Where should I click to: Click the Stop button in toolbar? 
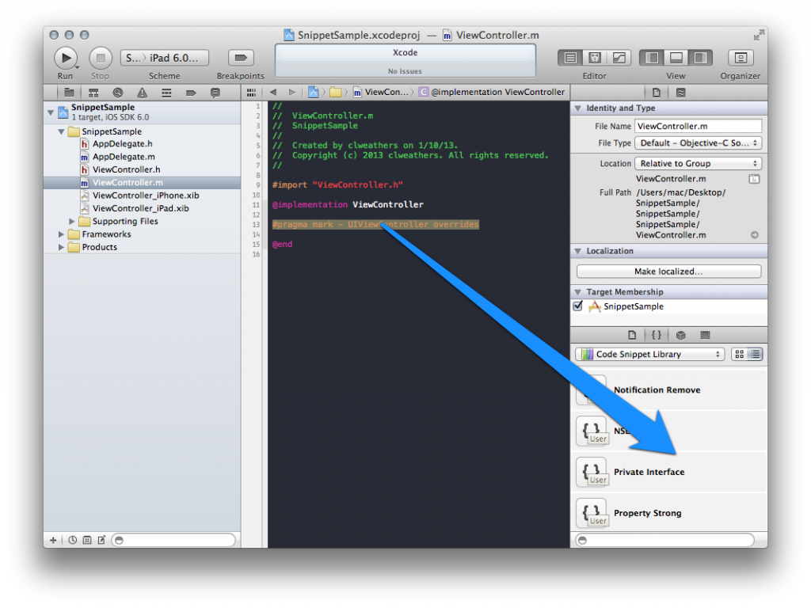point(101,58)
